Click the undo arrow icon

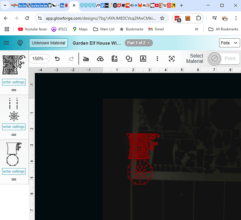click(57, 59)
